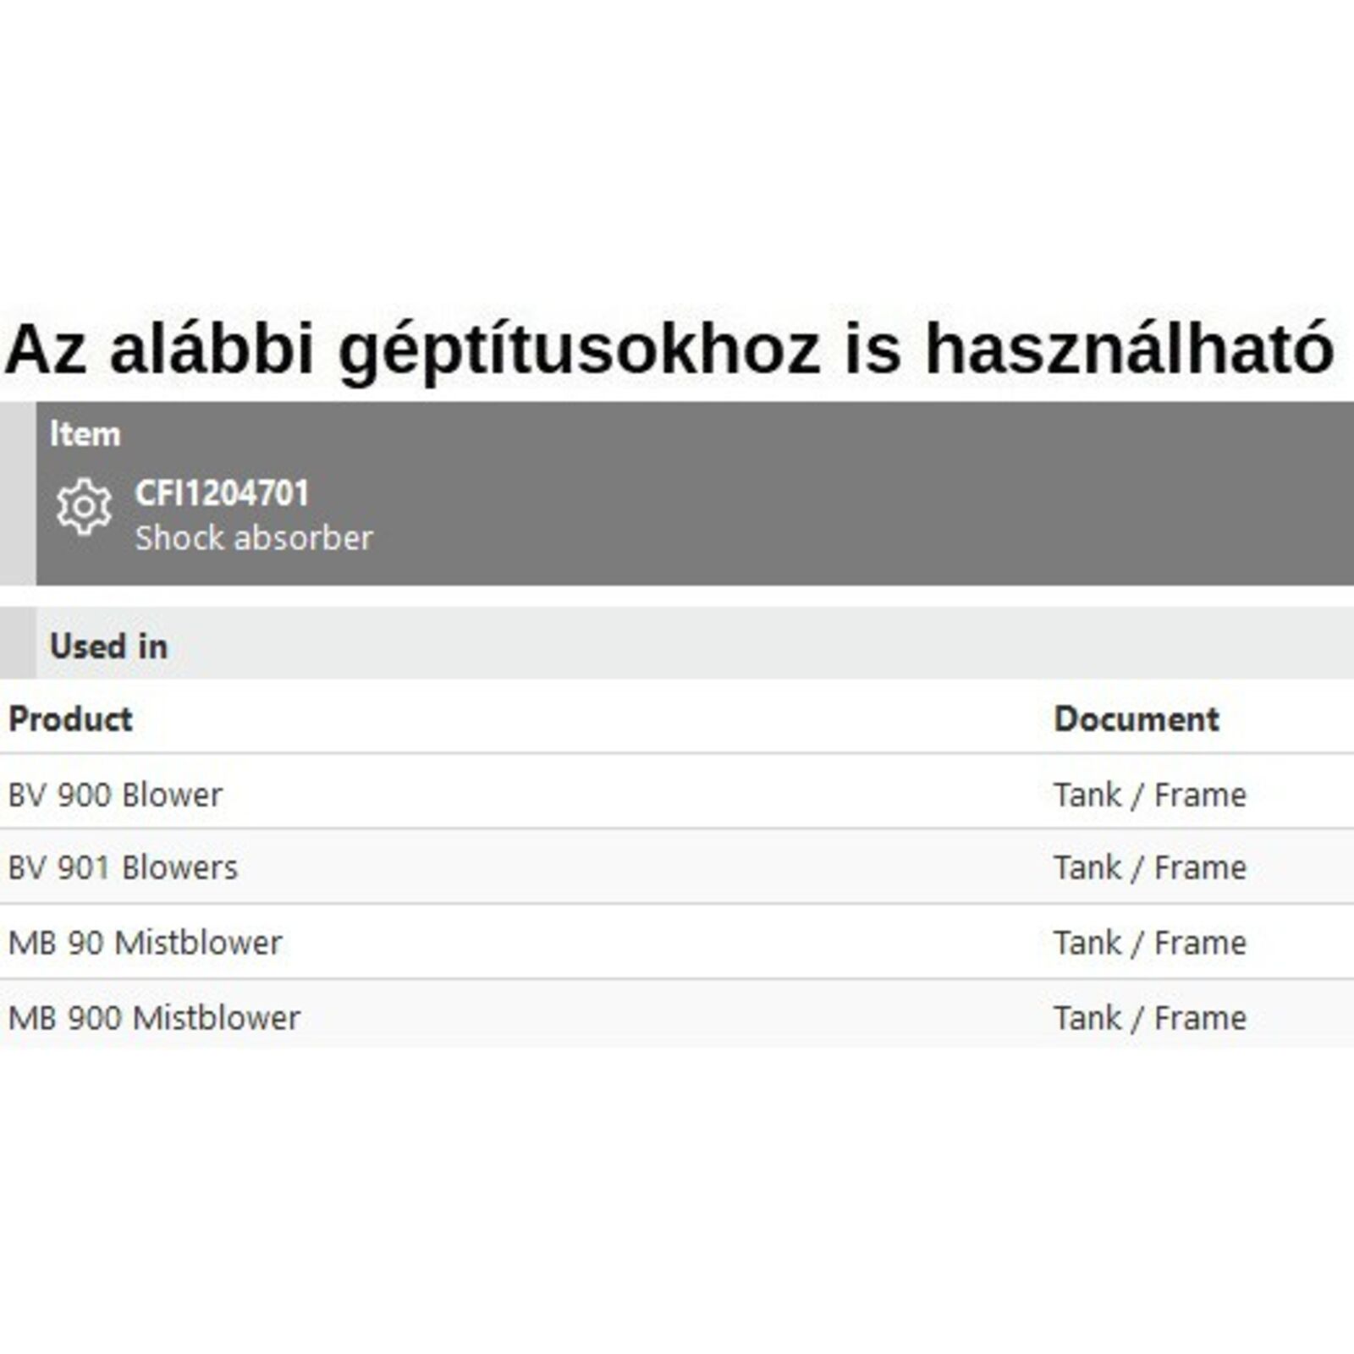Viewport: 1354px width, 1354px height.
Task: Select part number CFI1204701
Action: (222, 493)
